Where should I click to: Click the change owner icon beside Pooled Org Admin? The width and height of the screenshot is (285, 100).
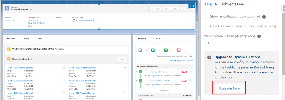click(93, 20)
